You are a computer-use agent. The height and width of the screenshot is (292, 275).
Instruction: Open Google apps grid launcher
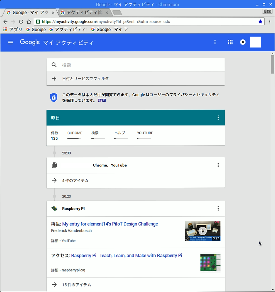click(x=230, y=42)
